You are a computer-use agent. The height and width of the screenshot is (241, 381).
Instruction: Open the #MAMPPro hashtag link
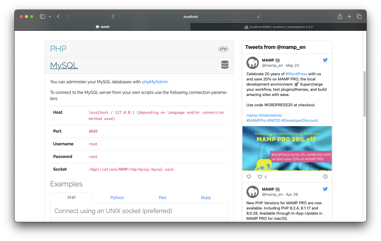[x=256, y=120]
